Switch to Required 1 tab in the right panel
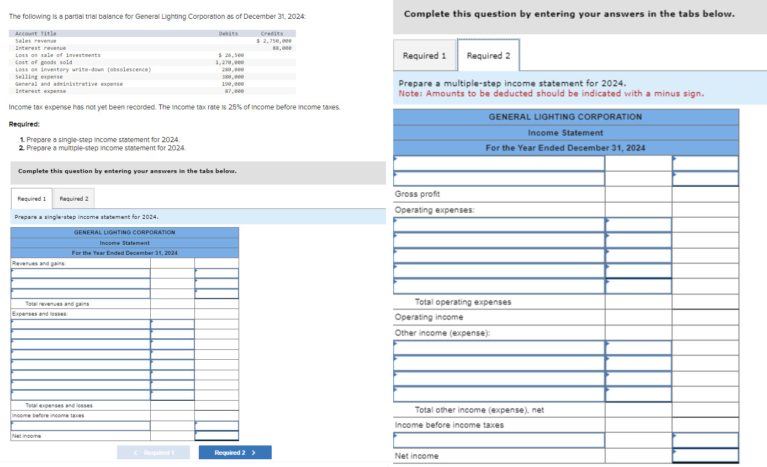Screen dimensions: 767x467 click(424, 56)
